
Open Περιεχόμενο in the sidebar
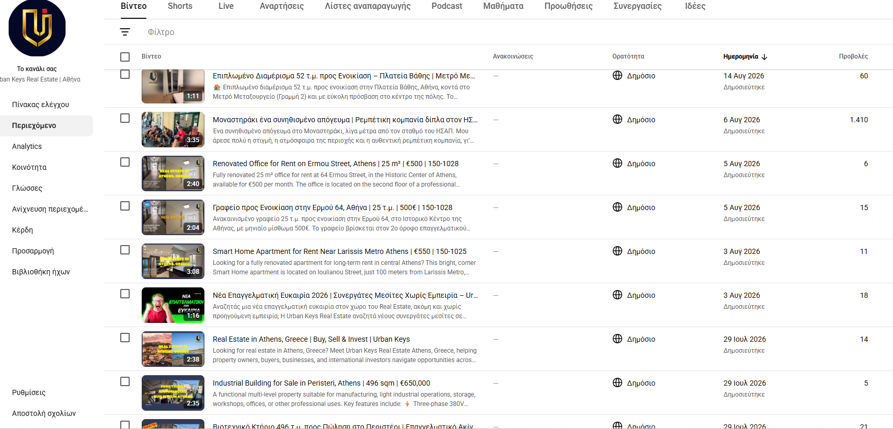point(47,125)
